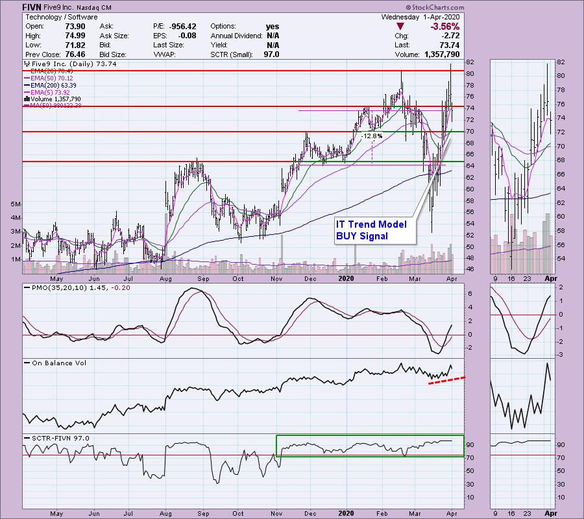This screenshot has width=584, height=519.
Task: Click the Open value 73.90
Action: (x=75, y=27)
